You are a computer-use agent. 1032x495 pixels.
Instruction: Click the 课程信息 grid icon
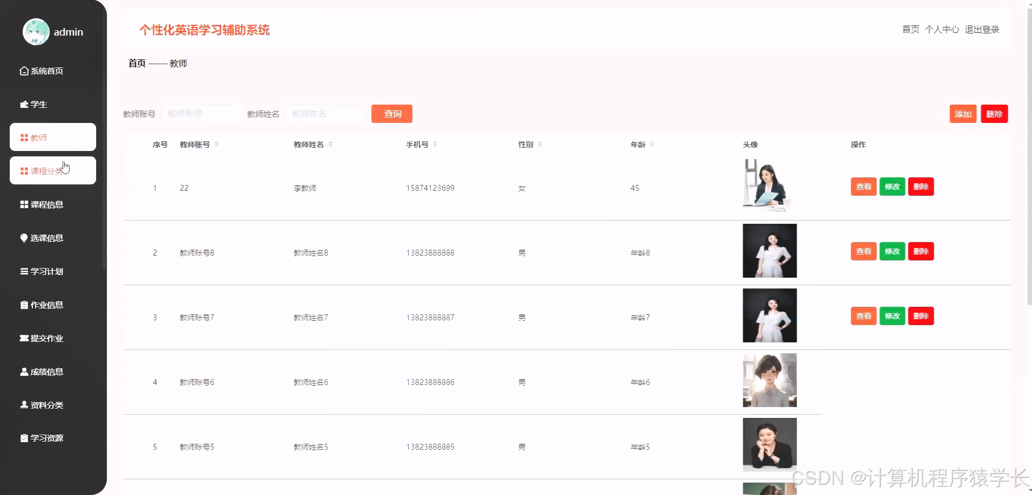coord(24,204)
